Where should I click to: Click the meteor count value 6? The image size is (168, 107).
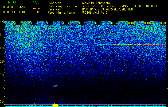38,12
